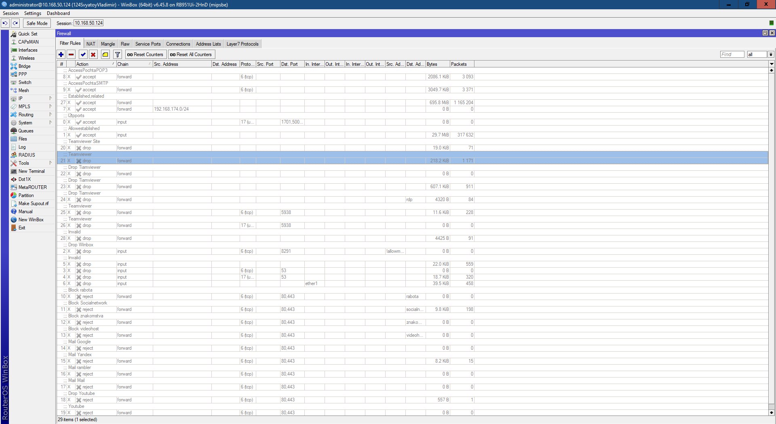The image size is (776, 424).
Task: Open the Settings menu
Action: pyautogui.click(x=33, y=13)
